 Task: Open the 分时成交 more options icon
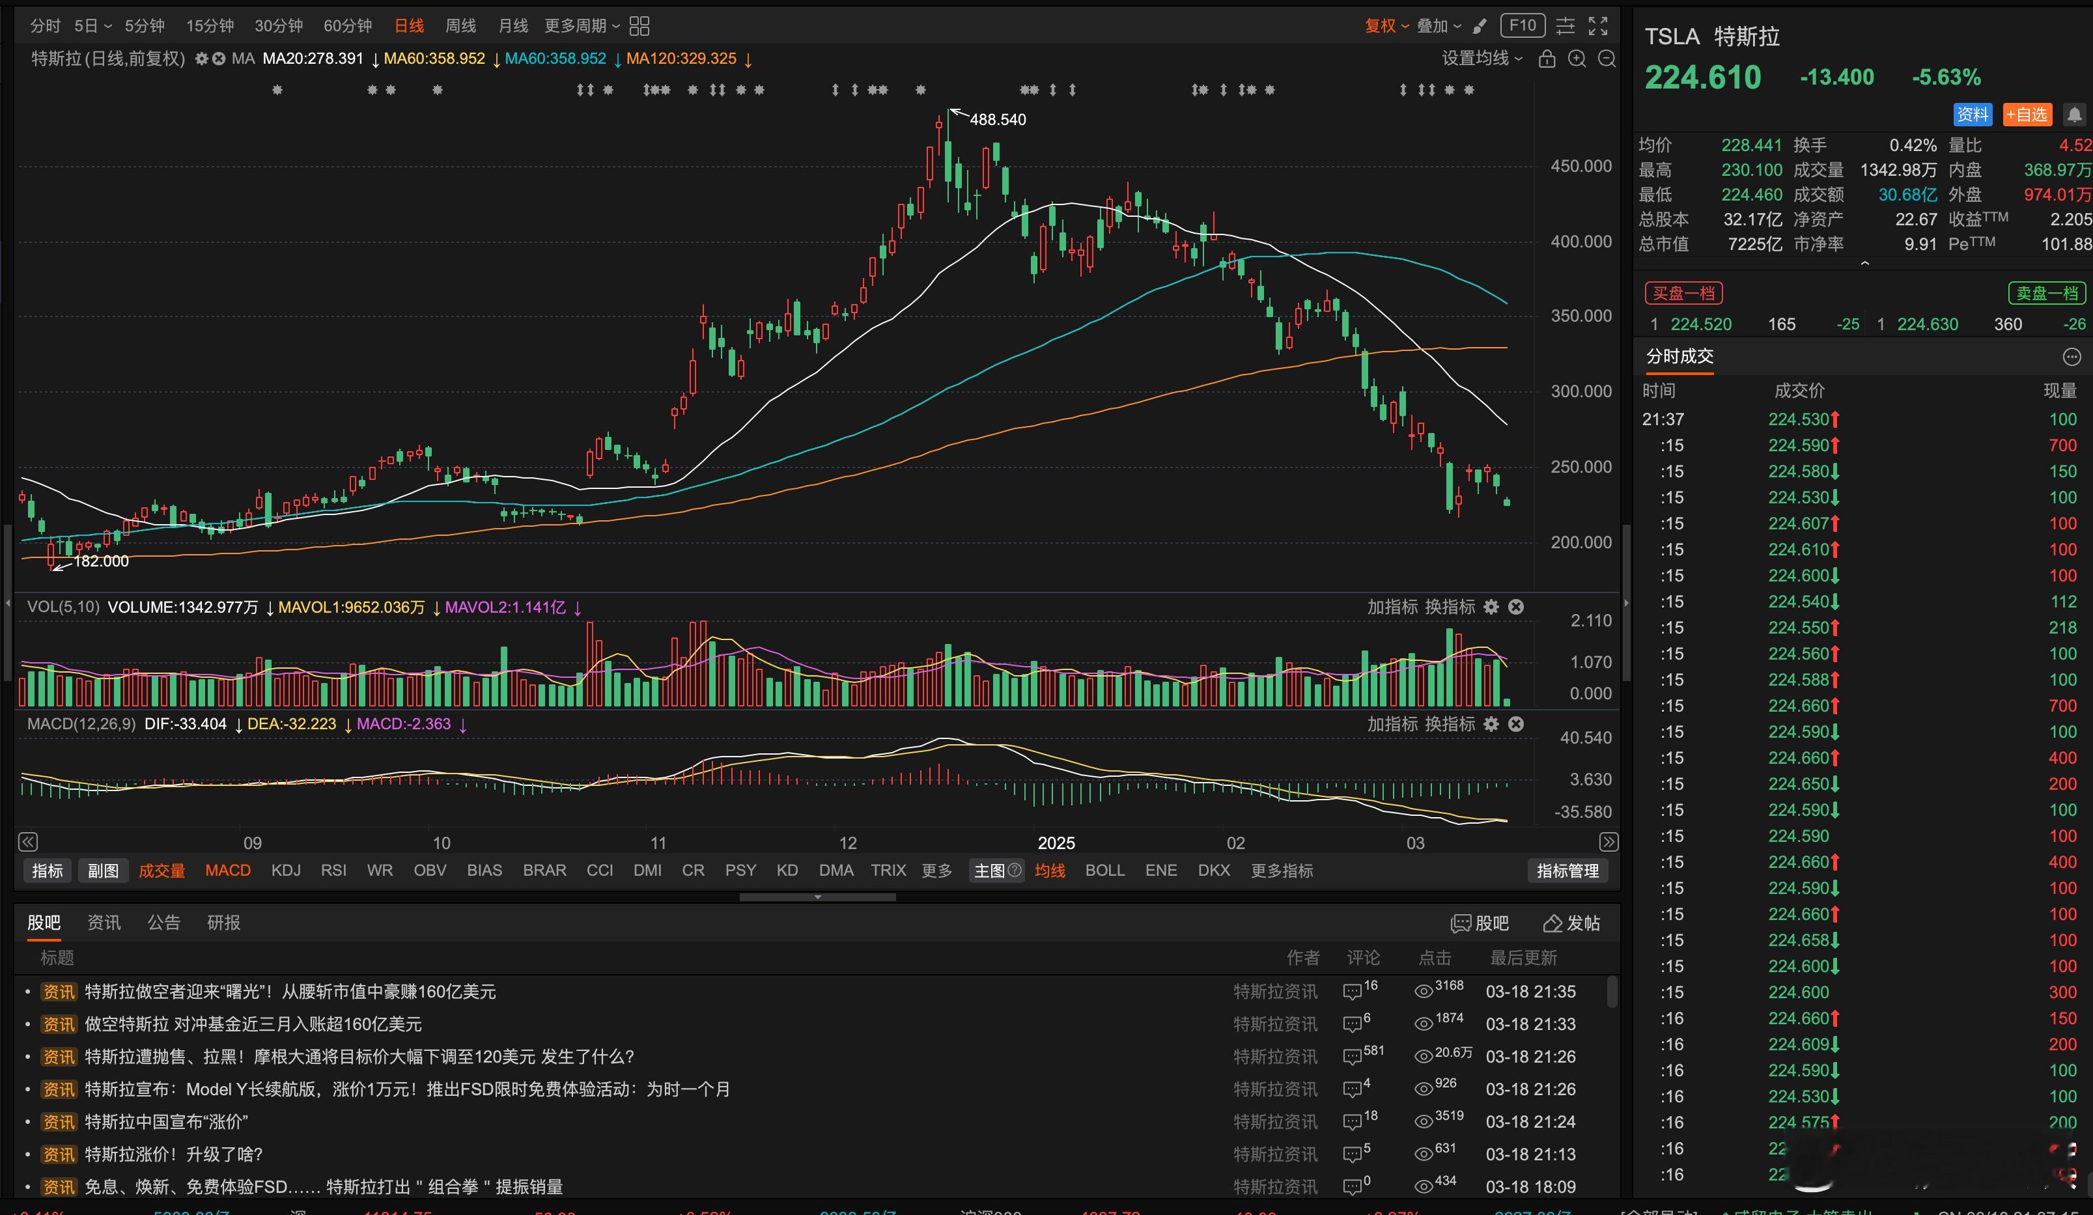pyautogui.click(x=2072, y=357)
